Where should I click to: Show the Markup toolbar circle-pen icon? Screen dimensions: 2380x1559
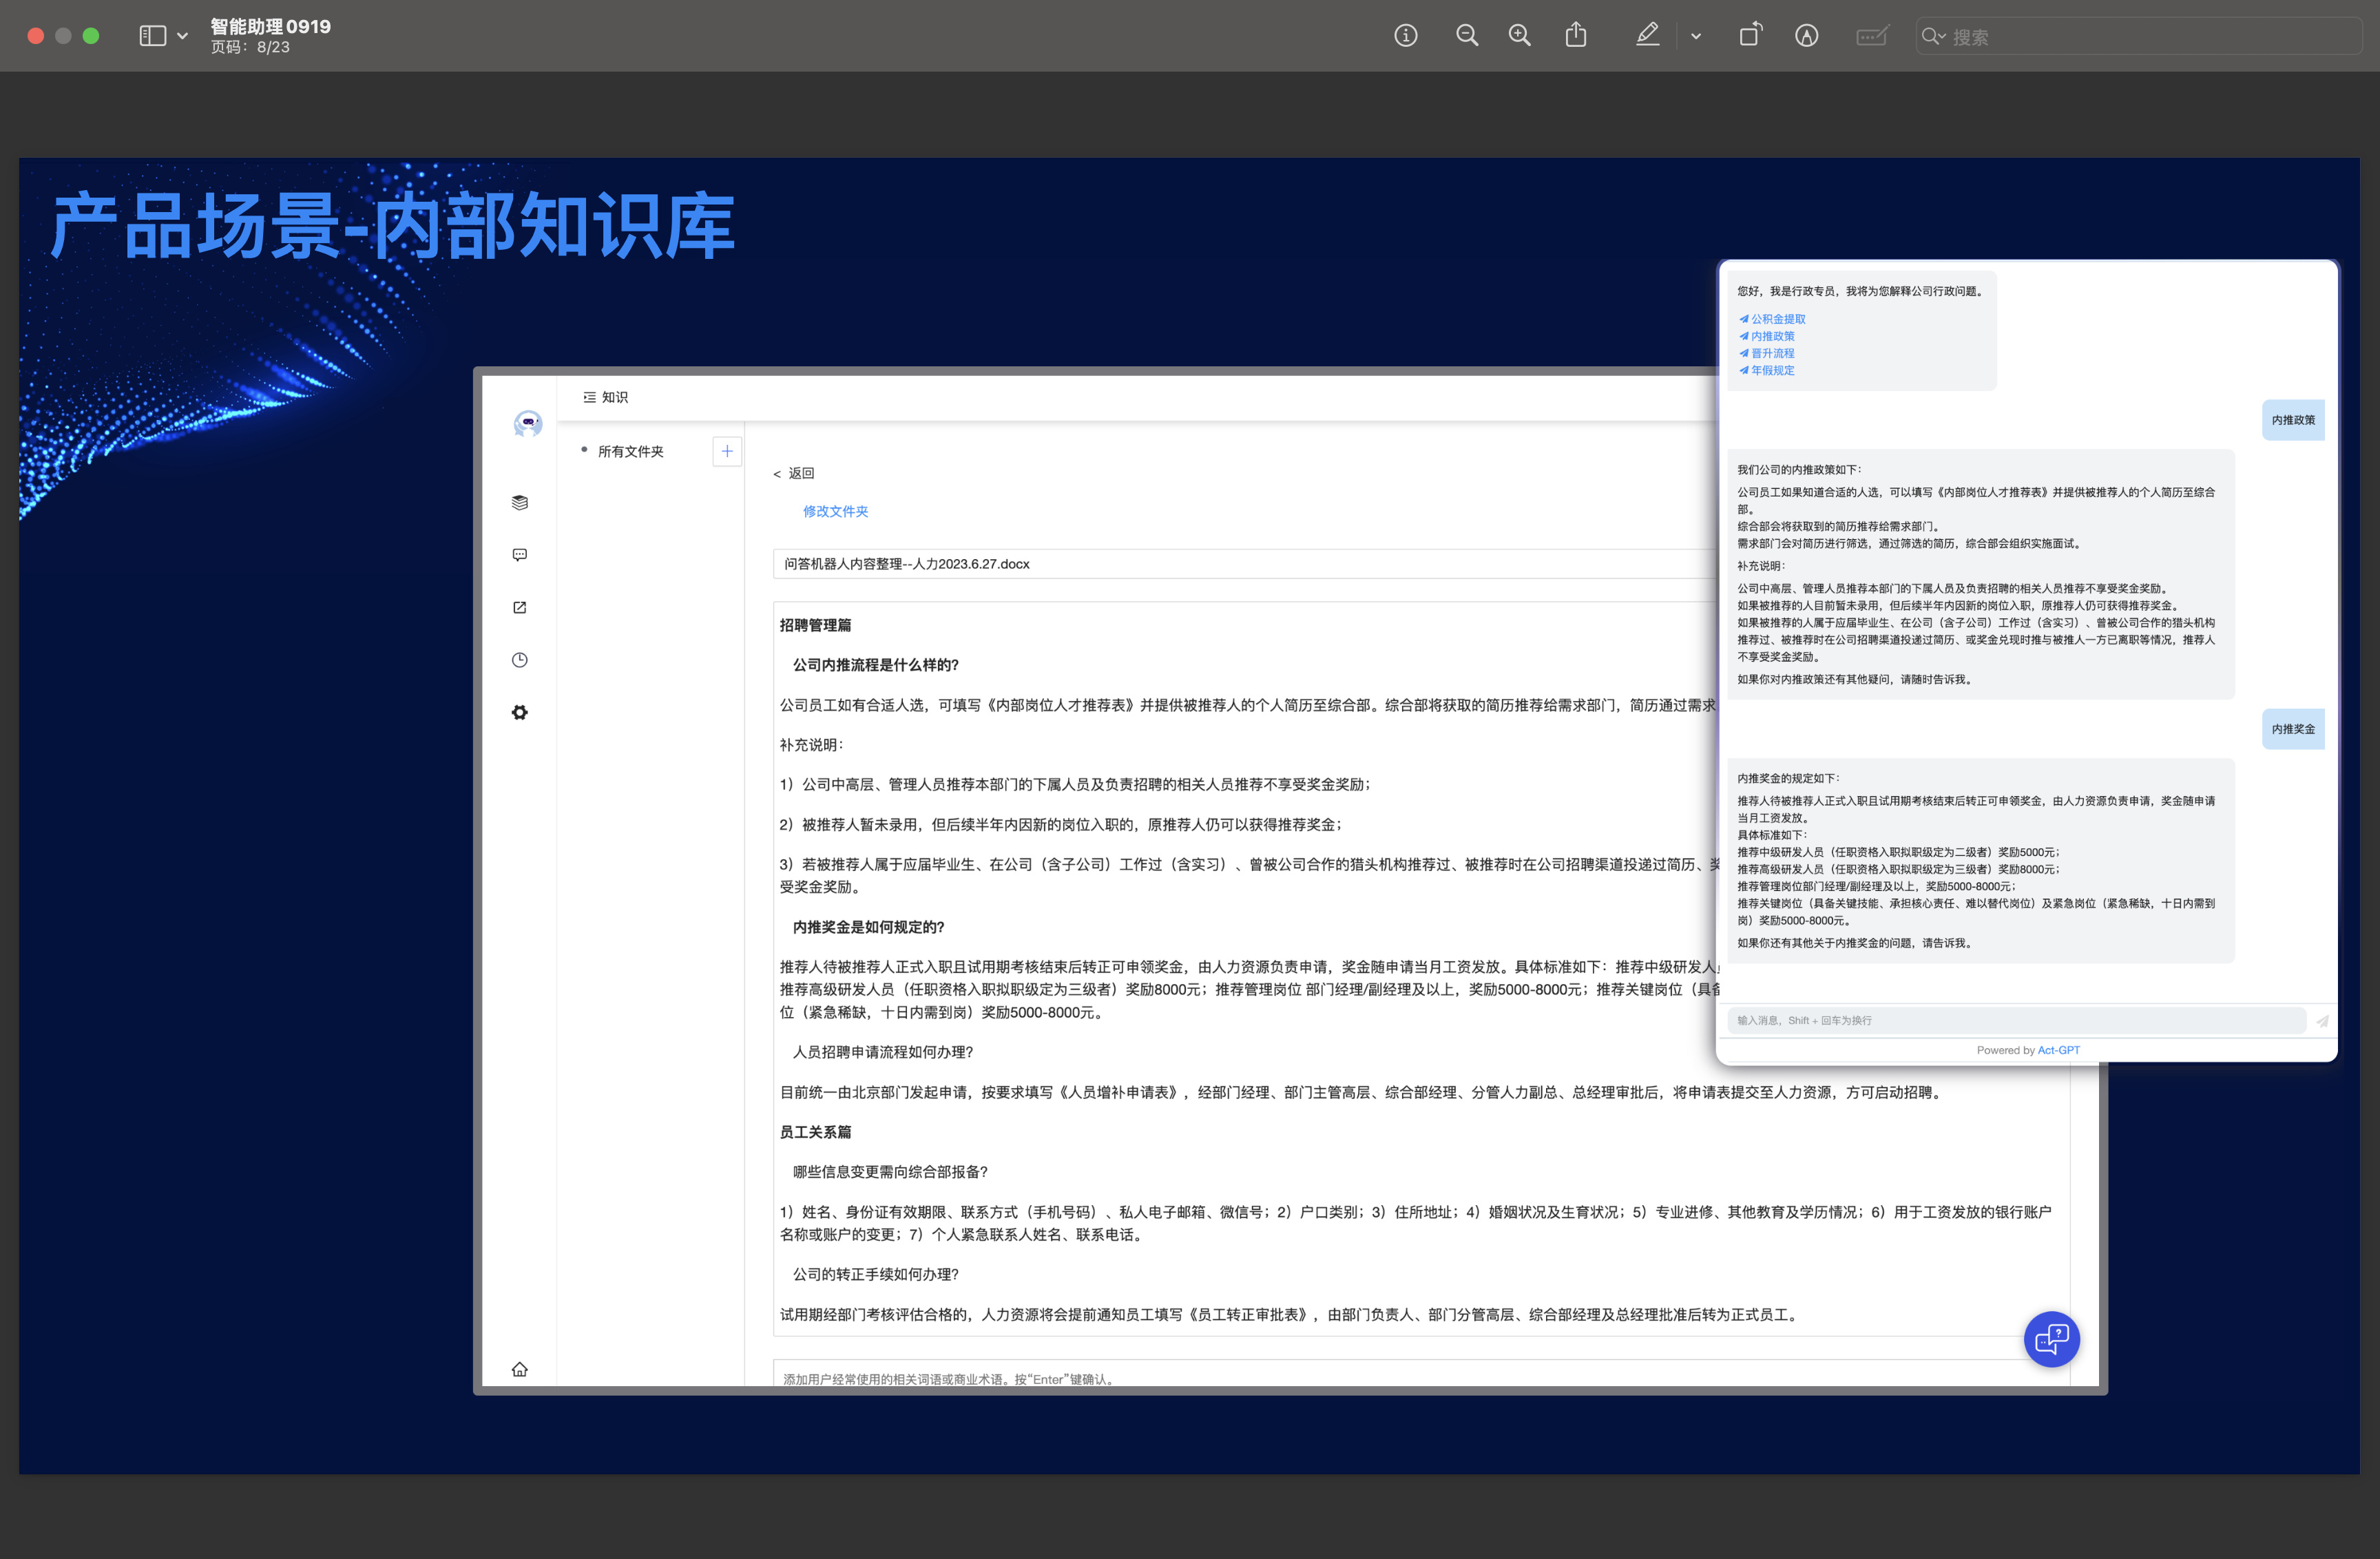1806,36
